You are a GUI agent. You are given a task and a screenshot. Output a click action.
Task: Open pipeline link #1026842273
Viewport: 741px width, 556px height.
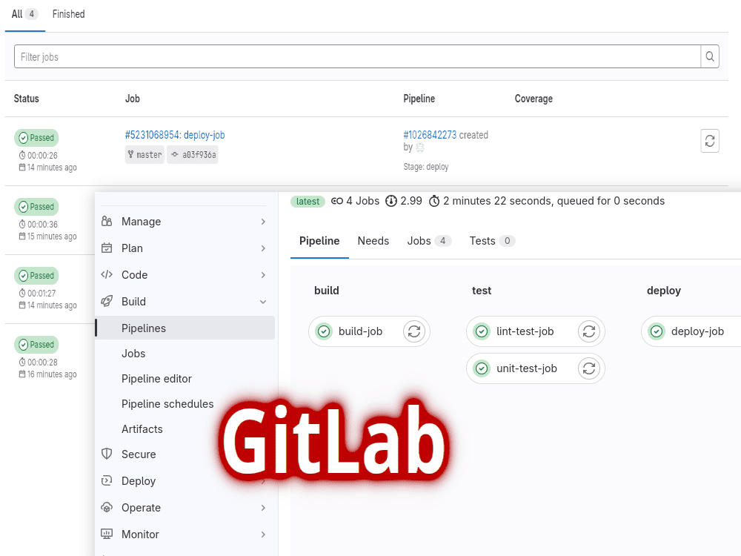coord(430,135)
